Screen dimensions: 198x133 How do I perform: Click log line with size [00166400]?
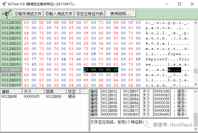[x=138, y=114]
